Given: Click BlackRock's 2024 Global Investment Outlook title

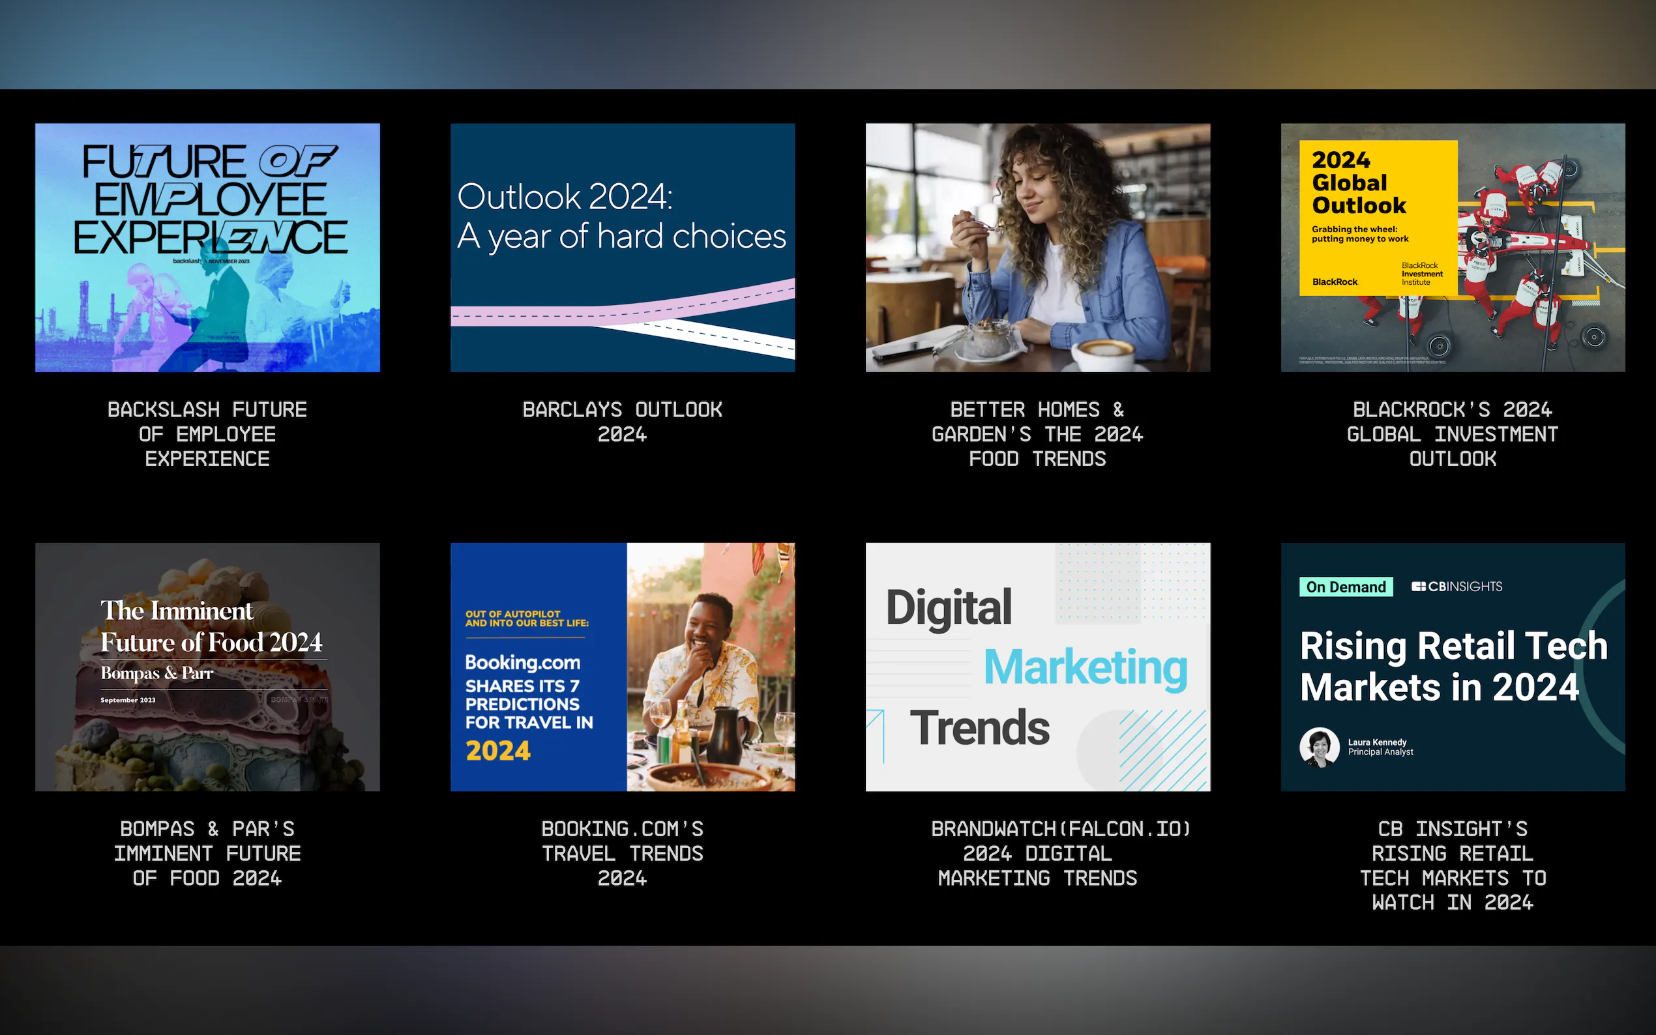Looking at the screenshot, I should click(x=1453, y=434).
